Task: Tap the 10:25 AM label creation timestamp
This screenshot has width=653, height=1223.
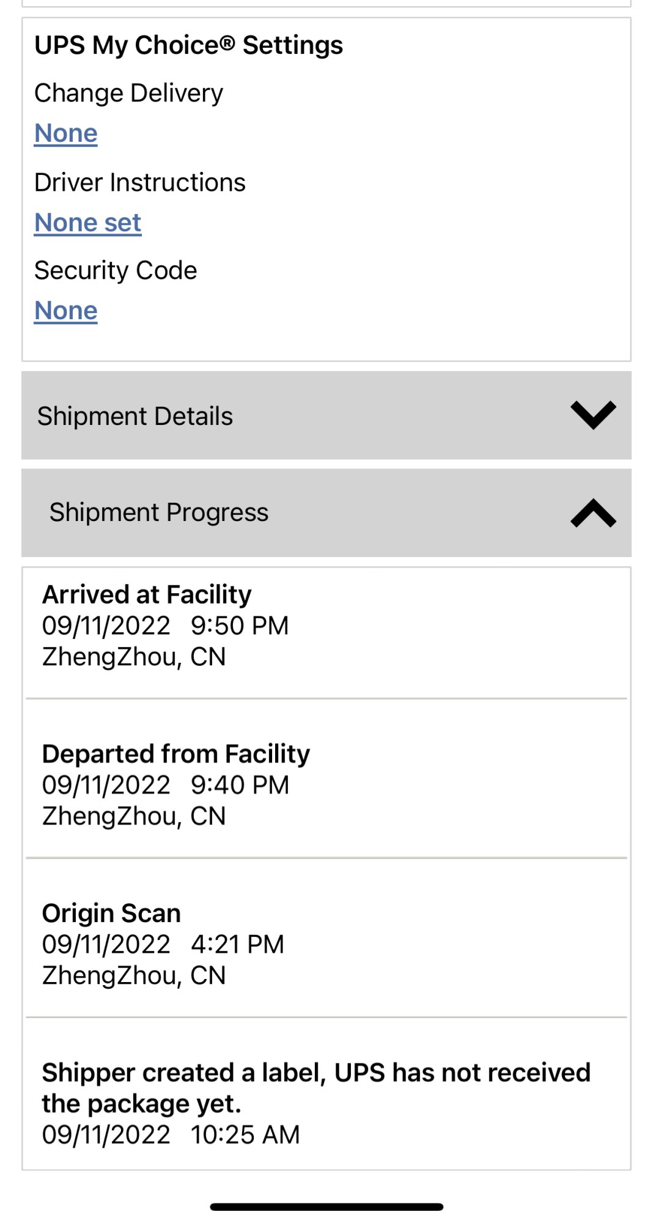Action: pyautogui.click(x=245, y=1135)
